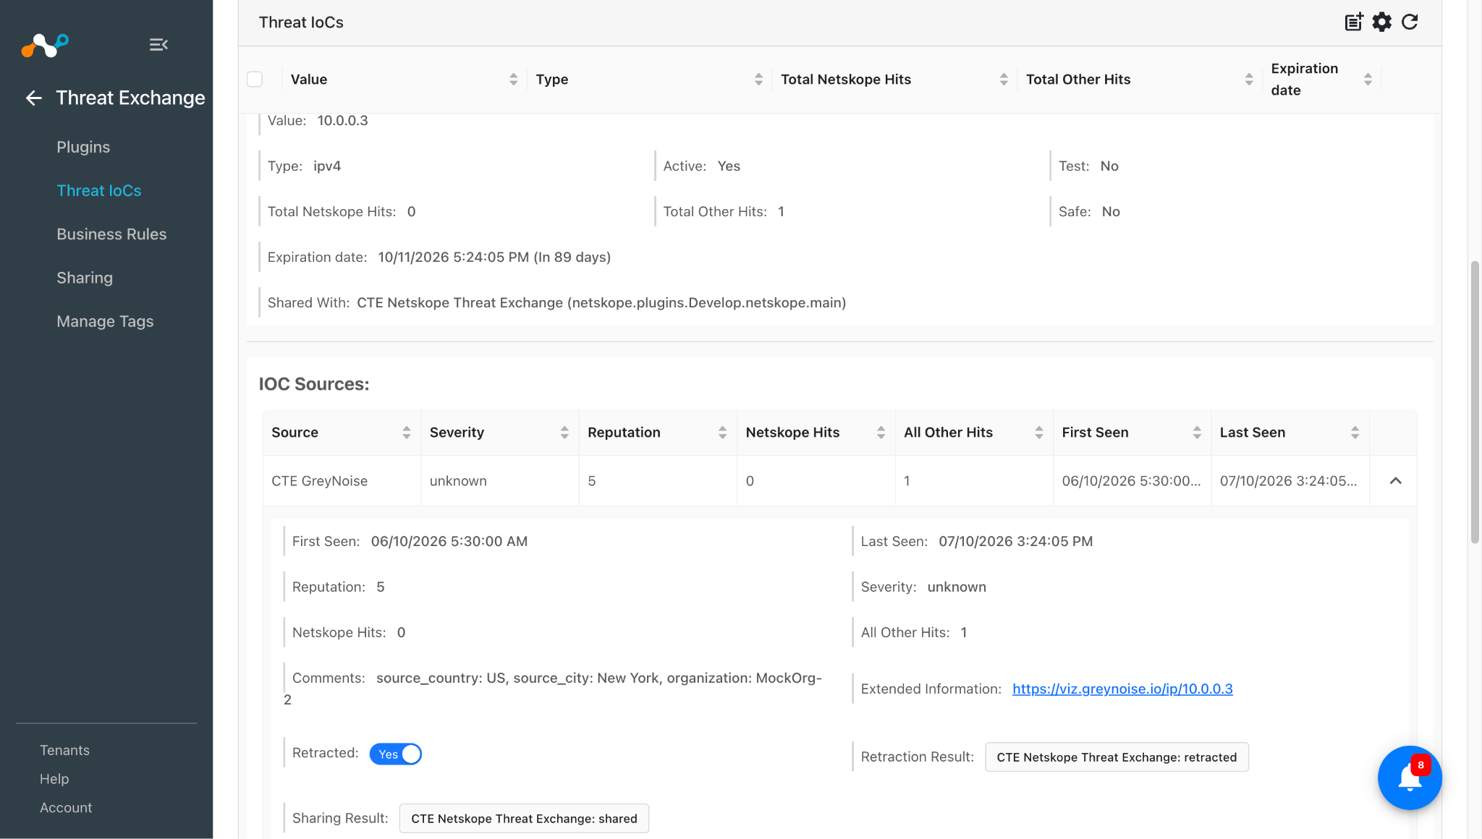Click the detail Last Seen timestamp
Screen dimensions: 1482x839
point(1016,541)
